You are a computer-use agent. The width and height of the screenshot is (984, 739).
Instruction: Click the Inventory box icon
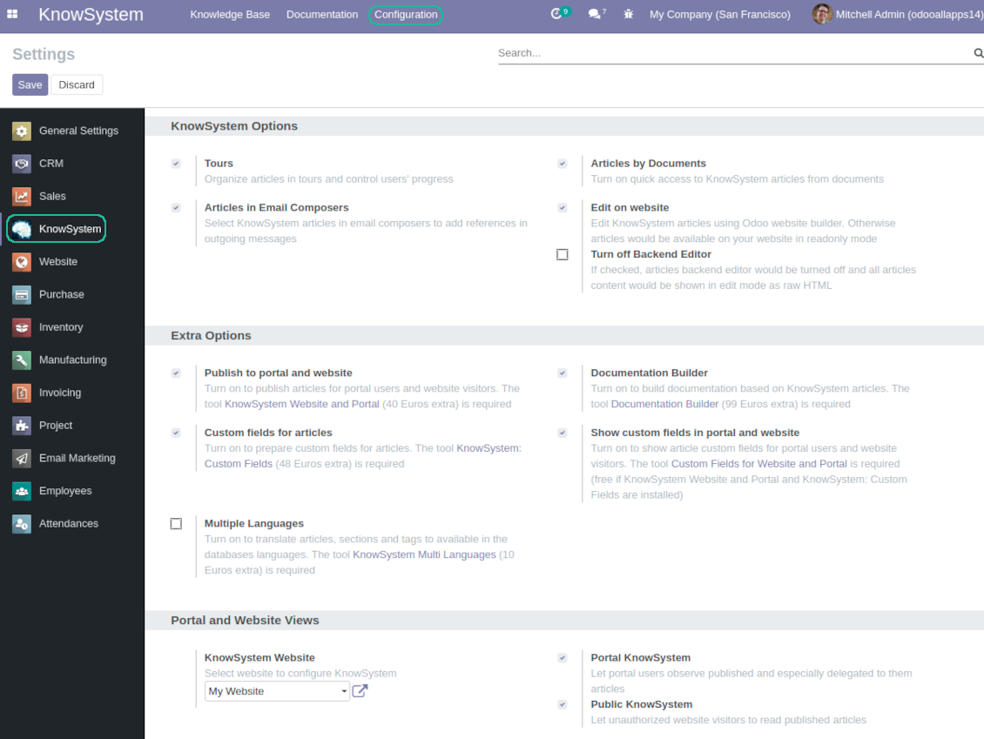coord(22,326)
